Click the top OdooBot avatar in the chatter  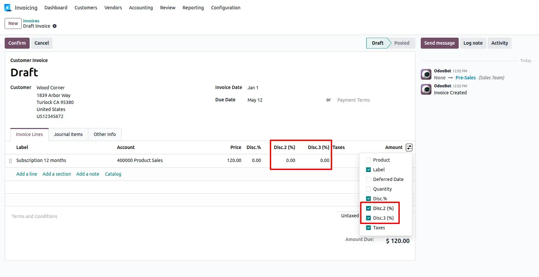click(x=426, y=74)
